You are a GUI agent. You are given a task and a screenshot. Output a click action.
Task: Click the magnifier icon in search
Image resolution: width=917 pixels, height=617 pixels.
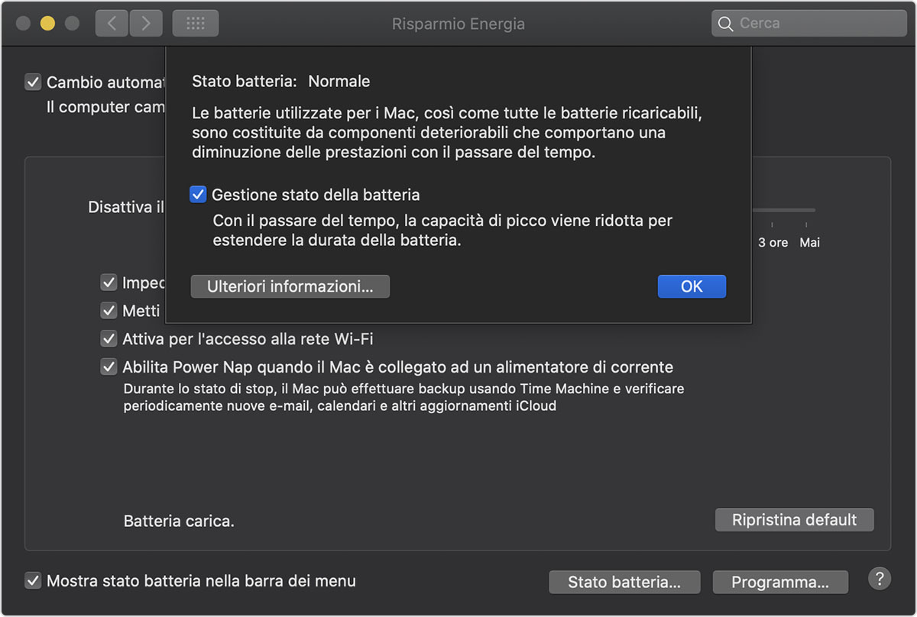(725, 24)
